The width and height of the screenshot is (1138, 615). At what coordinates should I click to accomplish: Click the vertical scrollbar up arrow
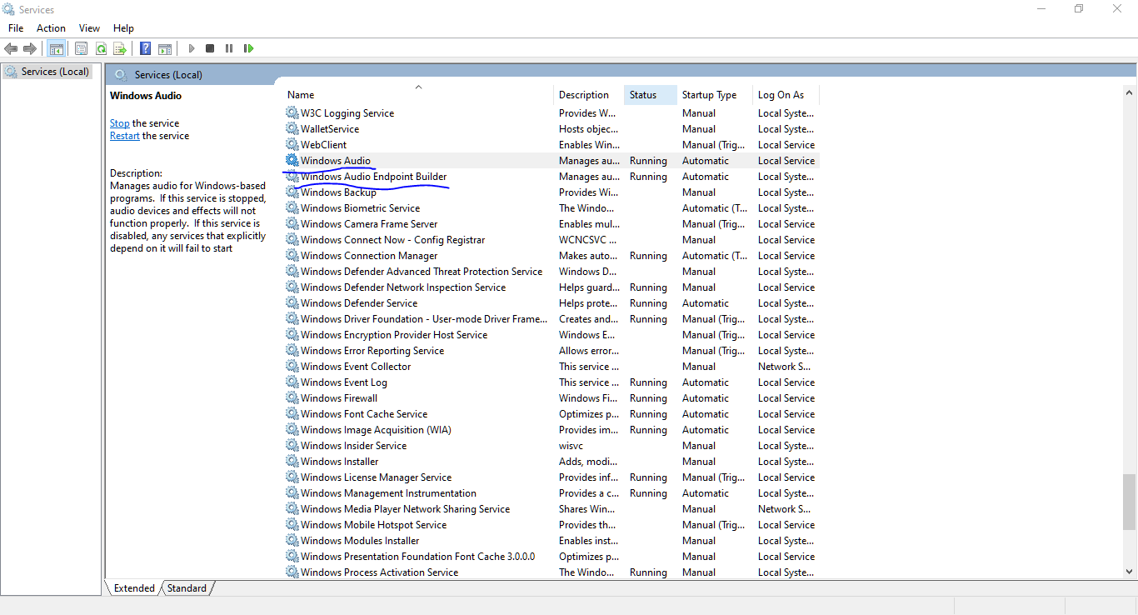click(x=1130, y=92)
